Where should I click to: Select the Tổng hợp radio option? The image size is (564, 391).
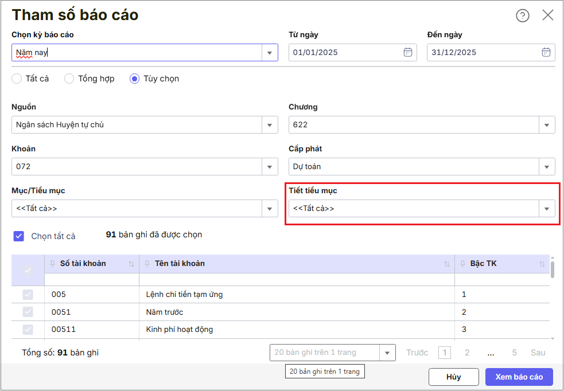tap(69, 79)
